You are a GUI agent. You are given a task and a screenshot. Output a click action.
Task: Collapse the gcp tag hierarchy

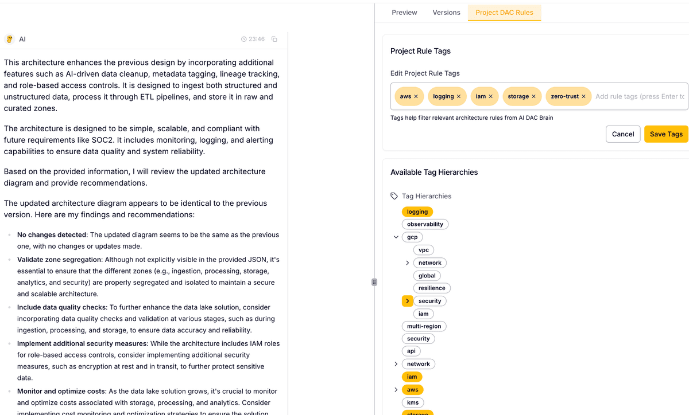point(396,237)
